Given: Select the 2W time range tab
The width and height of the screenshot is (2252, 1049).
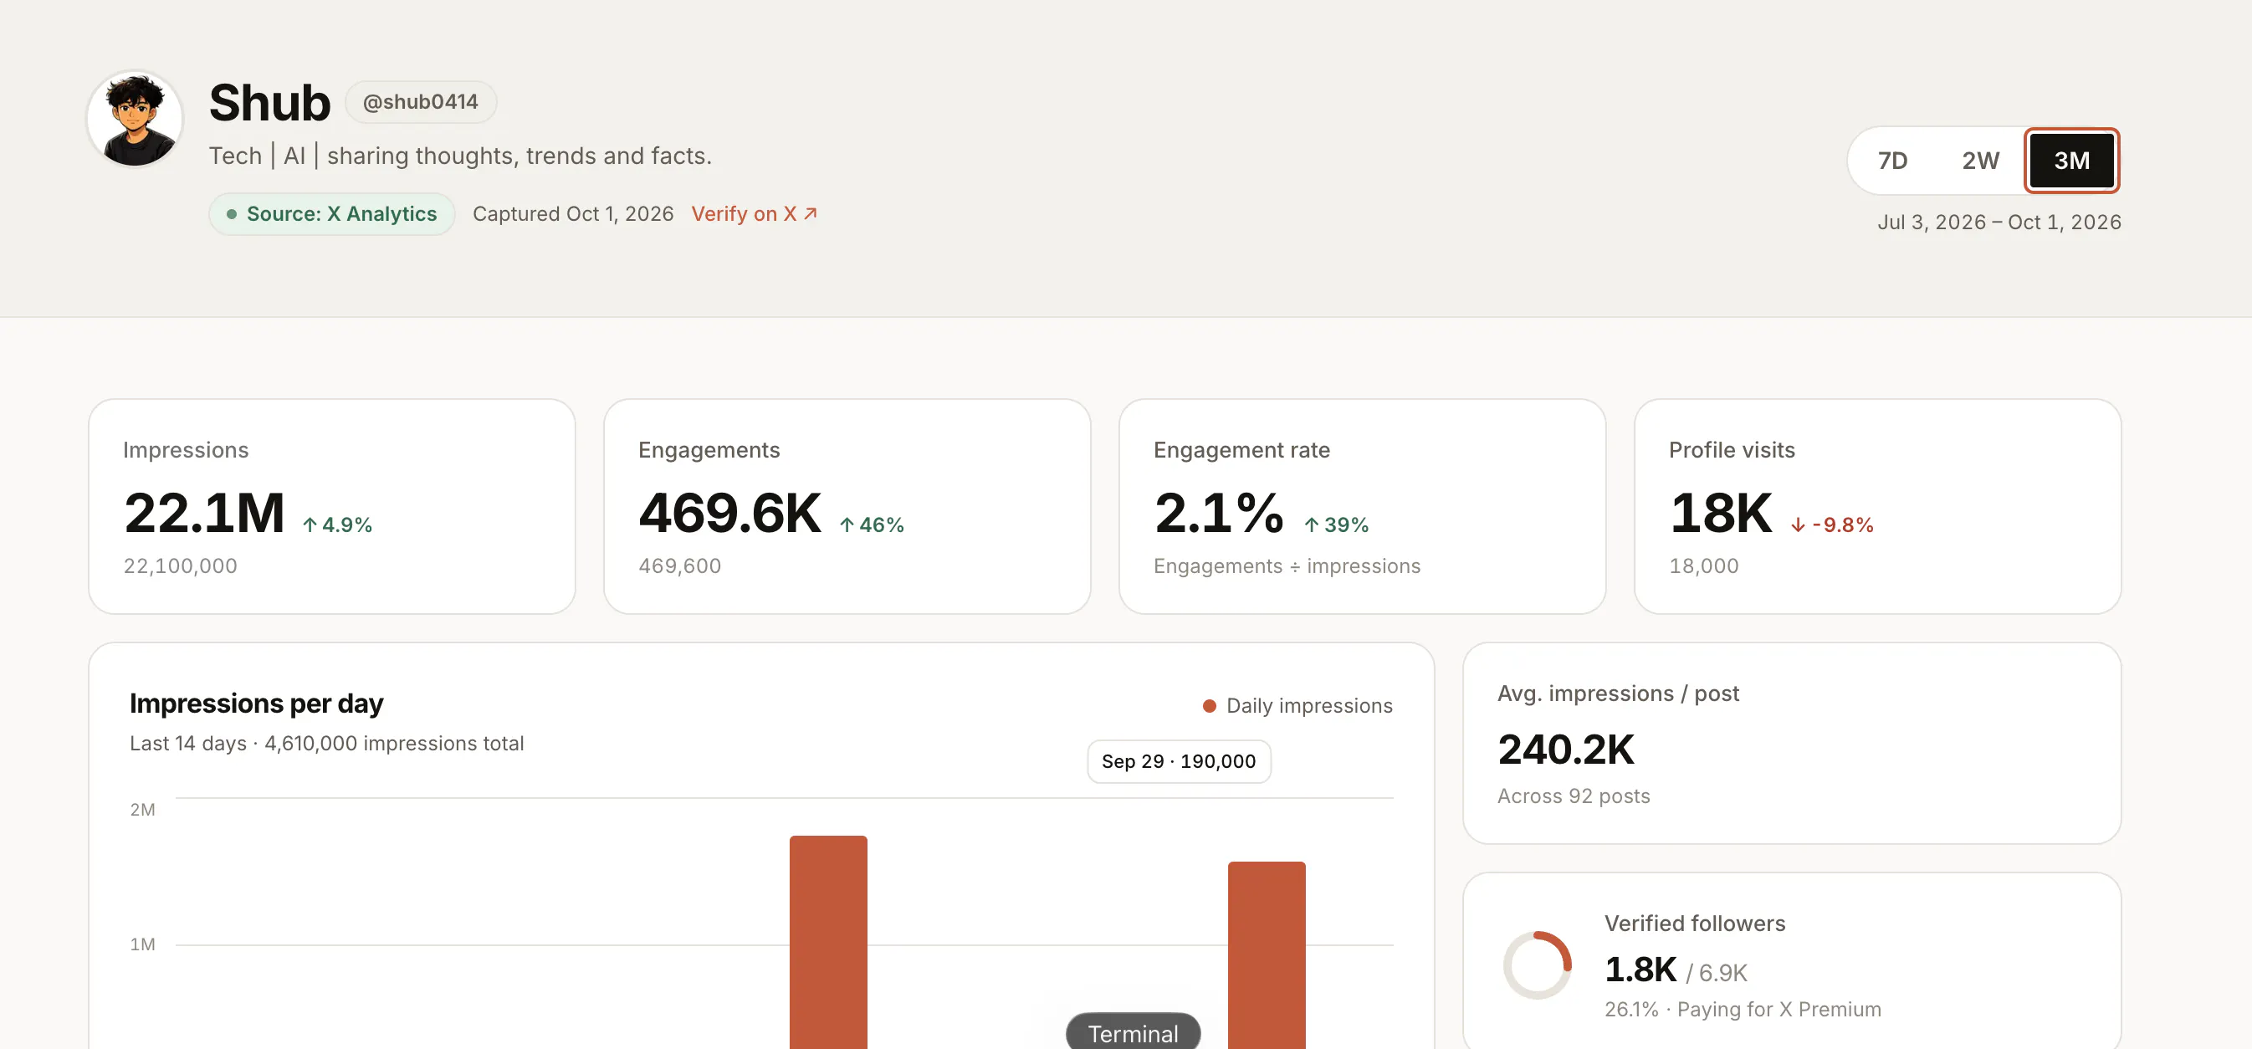Looking at the screenshot, I should (1980, 161).
